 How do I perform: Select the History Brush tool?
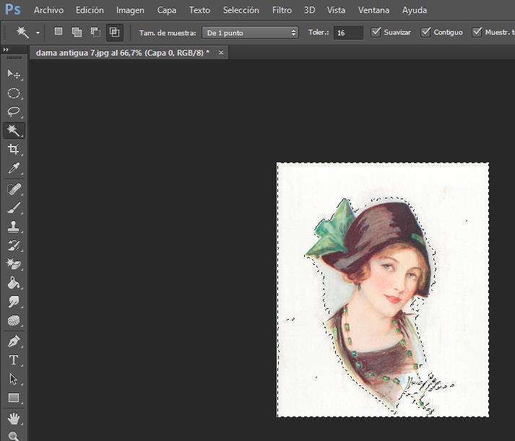[14, 245]
